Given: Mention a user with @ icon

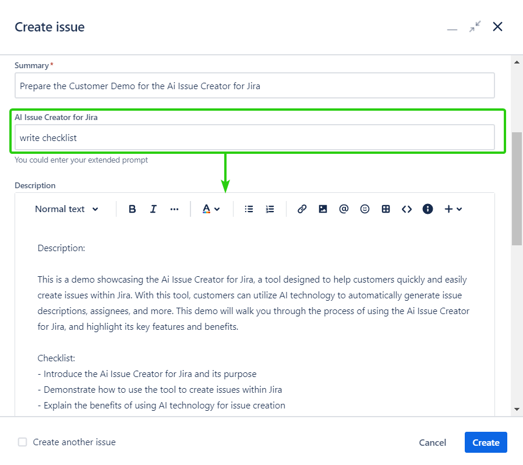Looking at the screenshot, I should (344, 209).
